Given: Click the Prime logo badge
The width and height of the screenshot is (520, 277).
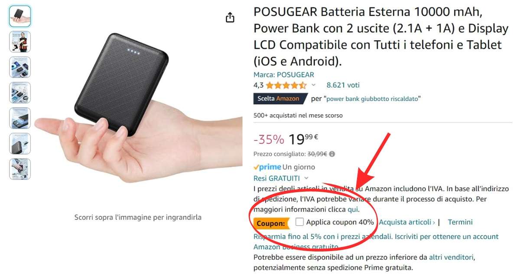Looking at the screenshot, I should (267, 167).
